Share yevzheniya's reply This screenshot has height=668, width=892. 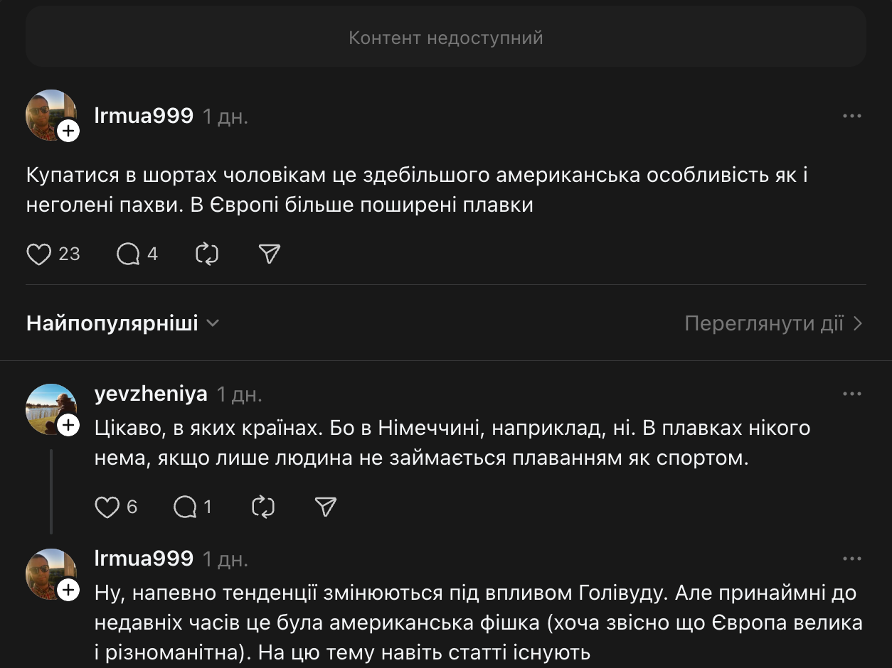coord(325,507)
